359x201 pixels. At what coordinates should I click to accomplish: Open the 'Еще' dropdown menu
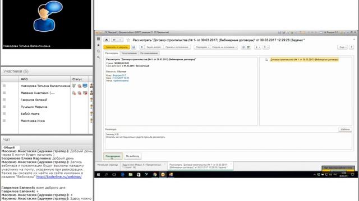point(343,47)
